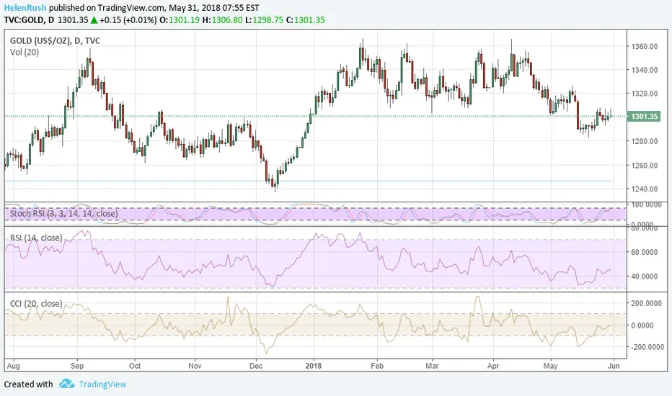Screen dimensions: 672x396
Task: Click the 1260.00 price axis label
Action: pos(645,166)
